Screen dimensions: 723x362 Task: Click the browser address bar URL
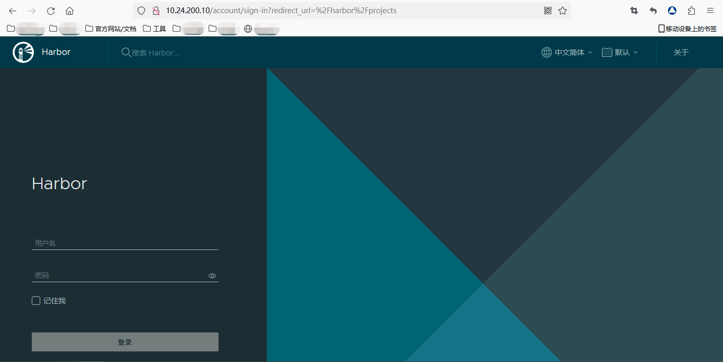[x=281, y=11]
